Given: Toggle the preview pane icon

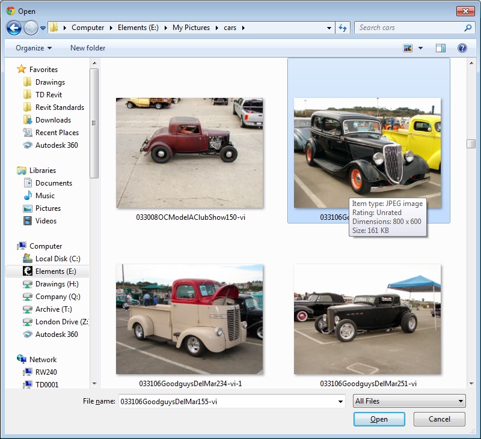Looking at the screenshot, I should [441, 48].
